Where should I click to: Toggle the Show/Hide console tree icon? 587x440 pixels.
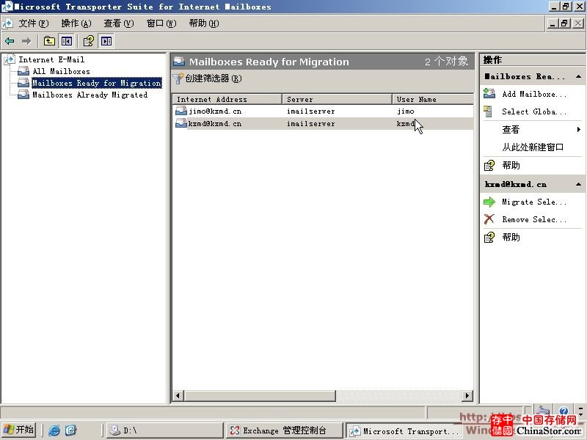67,41
